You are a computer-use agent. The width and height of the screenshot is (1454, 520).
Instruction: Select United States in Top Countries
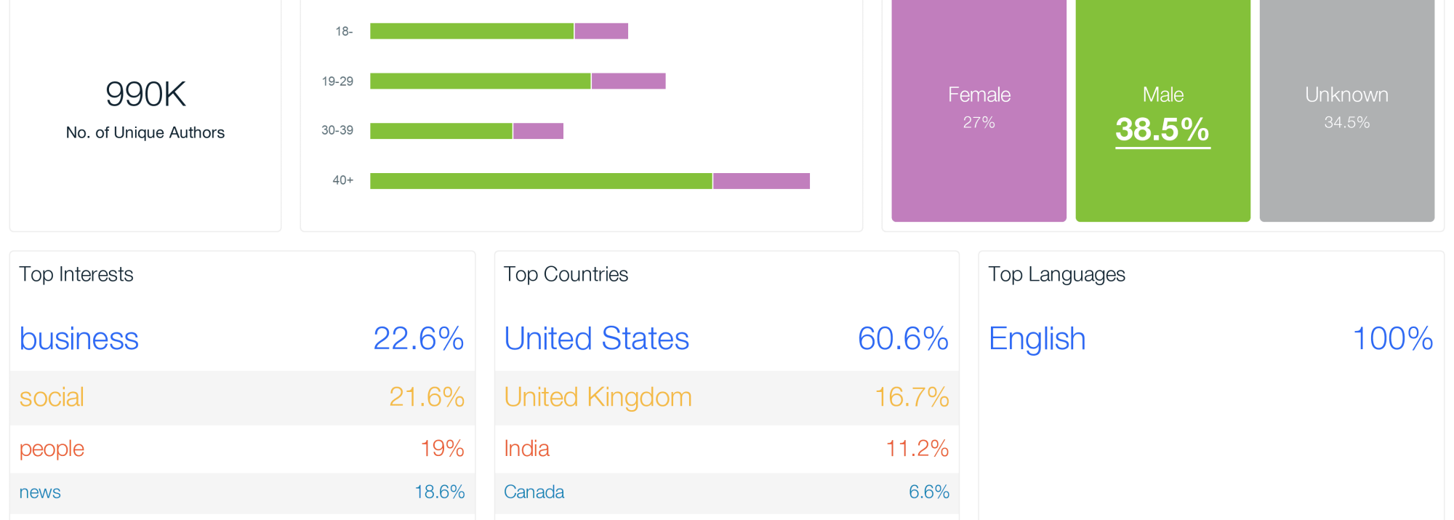click(x=596, y=339)
